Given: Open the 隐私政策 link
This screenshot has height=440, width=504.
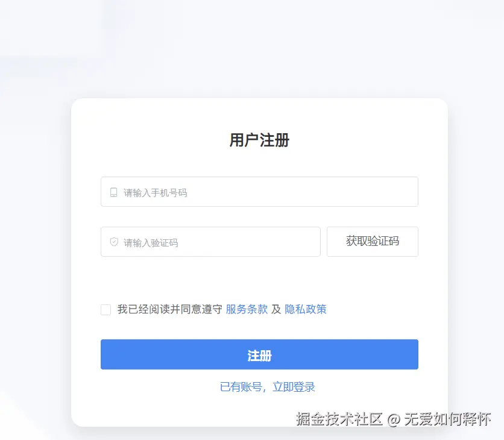Looking at the screenshot, I should (x=306, y=309).
